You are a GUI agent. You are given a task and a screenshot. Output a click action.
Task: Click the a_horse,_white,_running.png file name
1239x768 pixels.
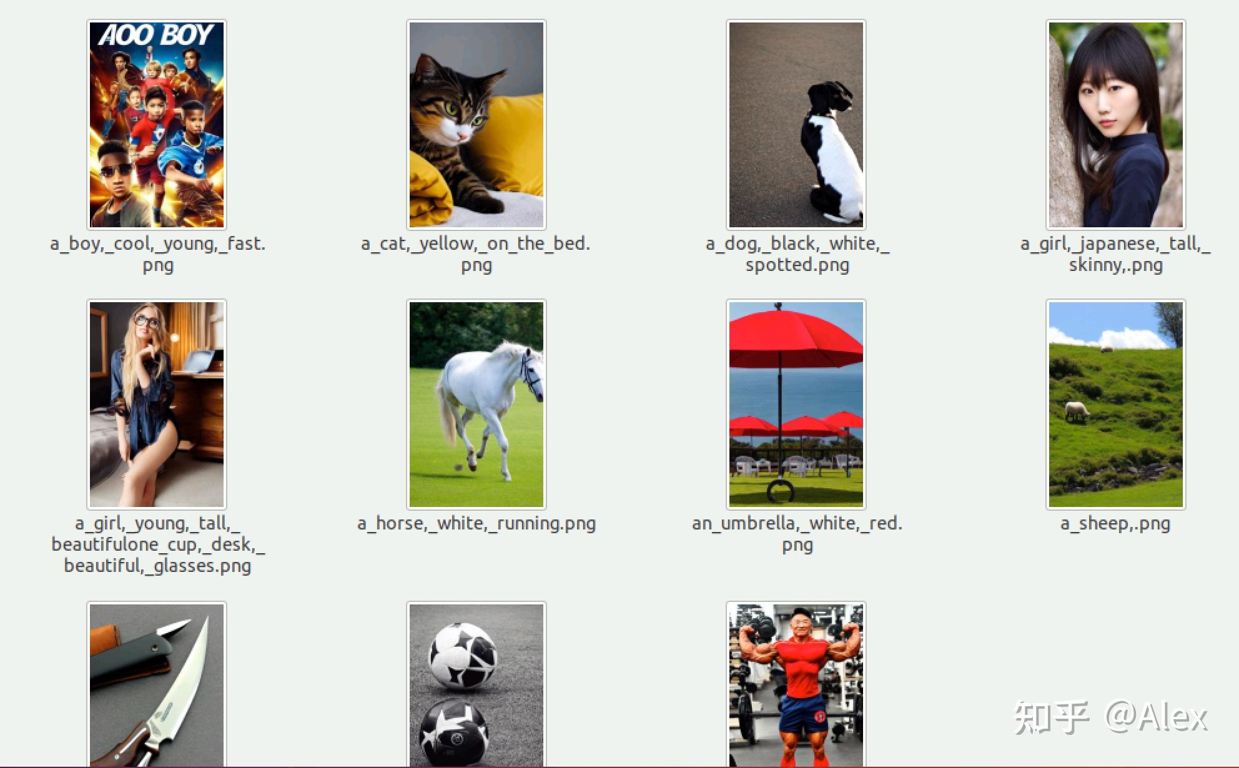[x=476, y=523]
